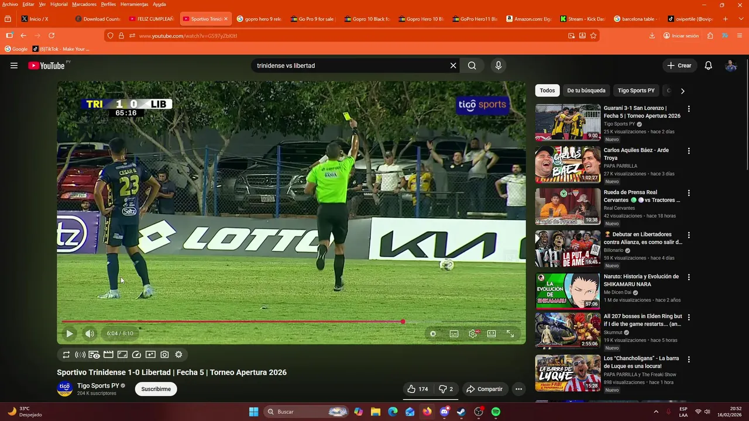Enter fullscreen video mode
Viewport: 749px width, 421px height.
point(510,333)
